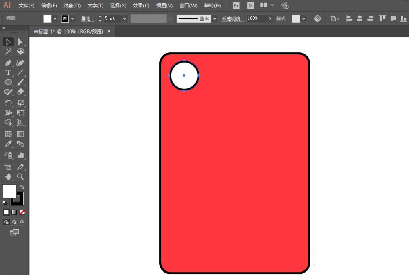Click 描边 stroke panel link

[88, 18]
